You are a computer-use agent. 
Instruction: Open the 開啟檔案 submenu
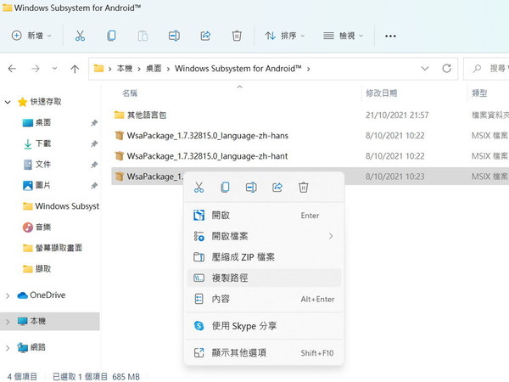(x=264, y=236)
